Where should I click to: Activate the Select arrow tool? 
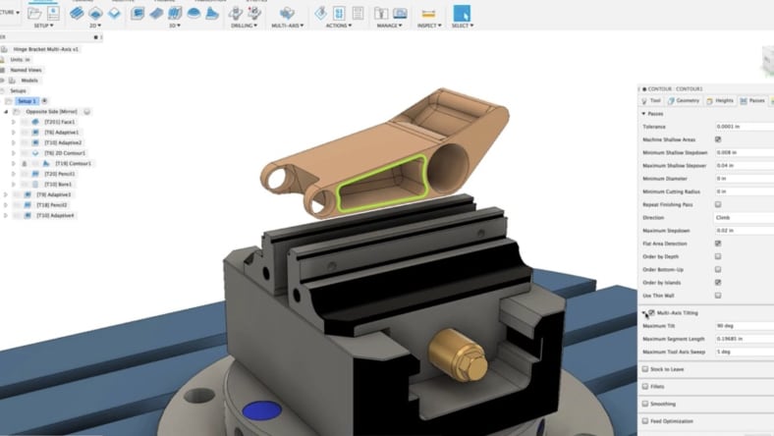click(462, 14)
